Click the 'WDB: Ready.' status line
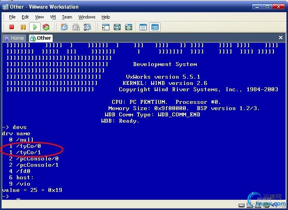 [x=120, y=121]
